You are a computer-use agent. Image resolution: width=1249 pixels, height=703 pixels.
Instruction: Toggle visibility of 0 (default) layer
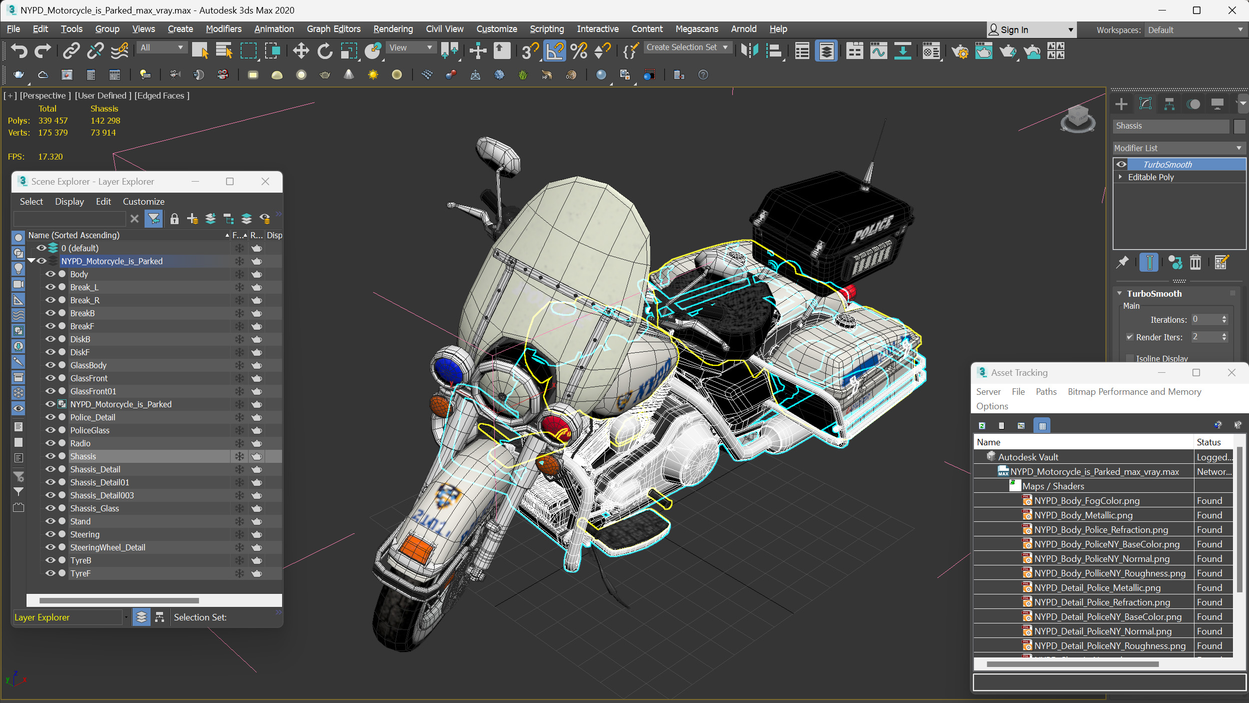41,248
